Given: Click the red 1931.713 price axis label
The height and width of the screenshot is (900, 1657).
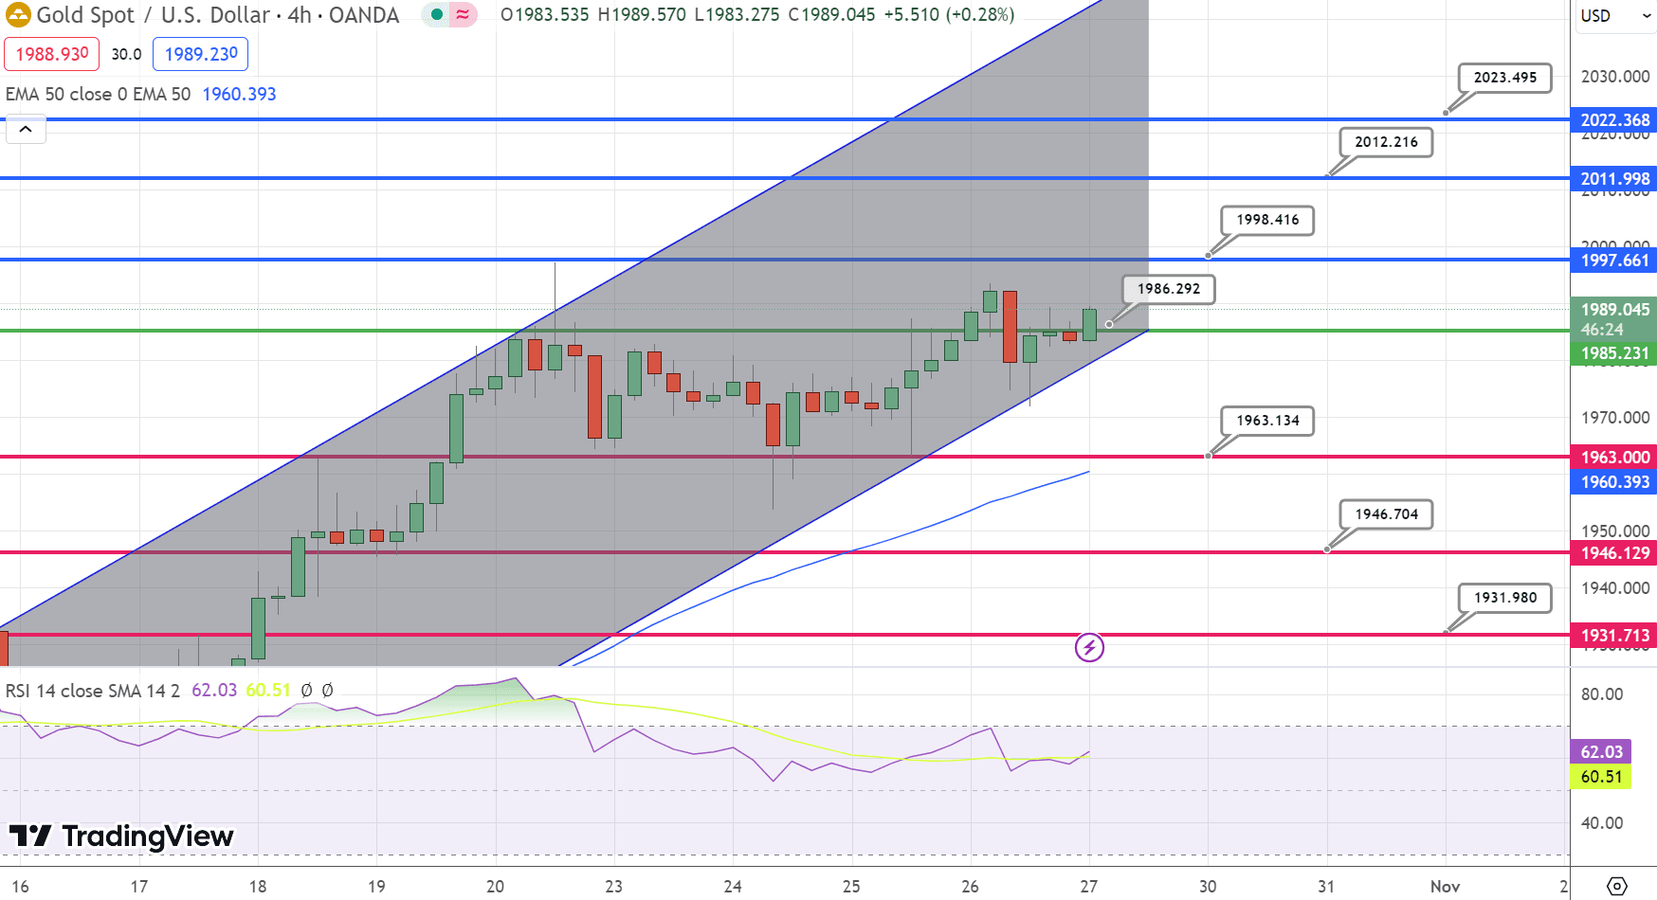Looking at the screenshot, I should [x=1613, y=636].
